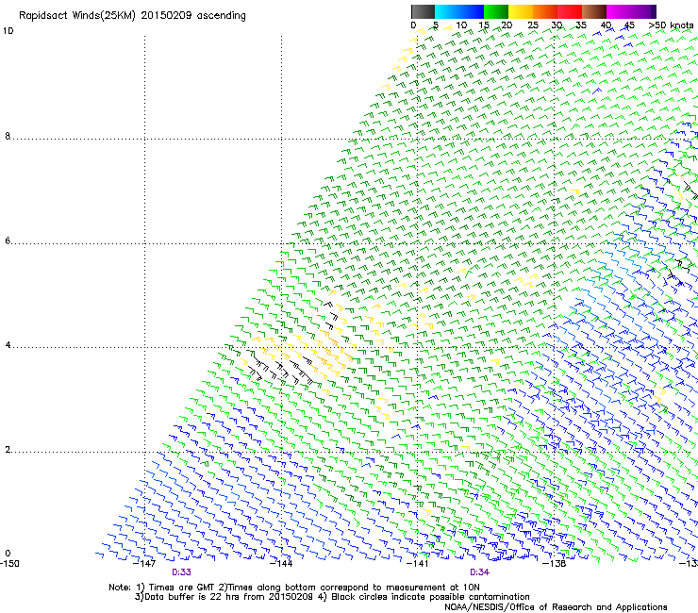Click the cyan-blue 5-15 knots legend swatch
The image size is (698, 613).
459,11
